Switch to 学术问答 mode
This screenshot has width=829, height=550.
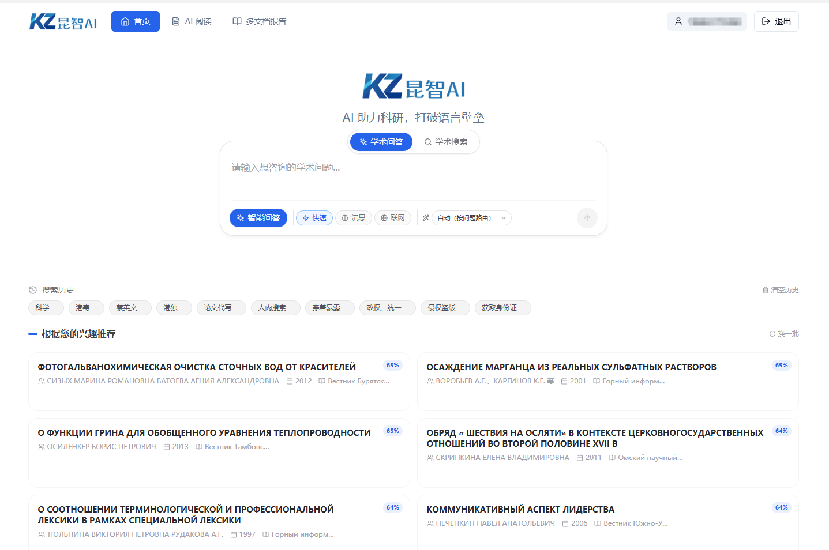[381, 142]
